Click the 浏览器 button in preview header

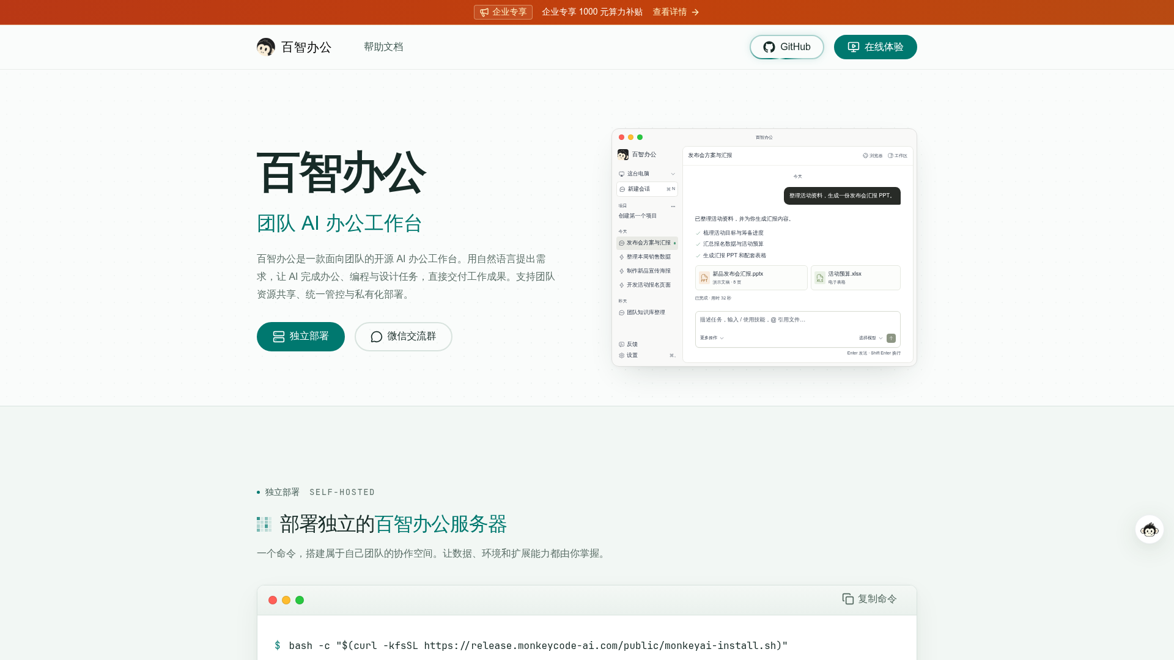(x=873, y=156)
